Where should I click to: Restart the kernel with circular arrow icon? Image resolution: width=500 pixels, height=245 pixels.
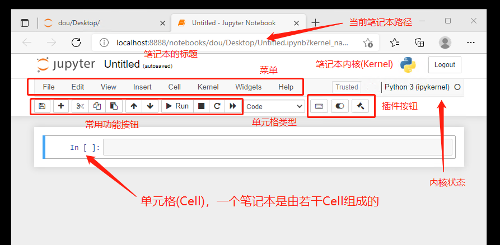pyautogui.click(x=217, y=106)
